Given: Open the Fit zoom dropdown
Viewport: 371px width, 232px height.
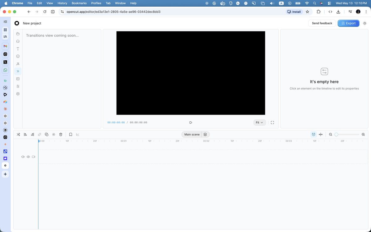Looking at the screenshot, I should click(259, 122).
